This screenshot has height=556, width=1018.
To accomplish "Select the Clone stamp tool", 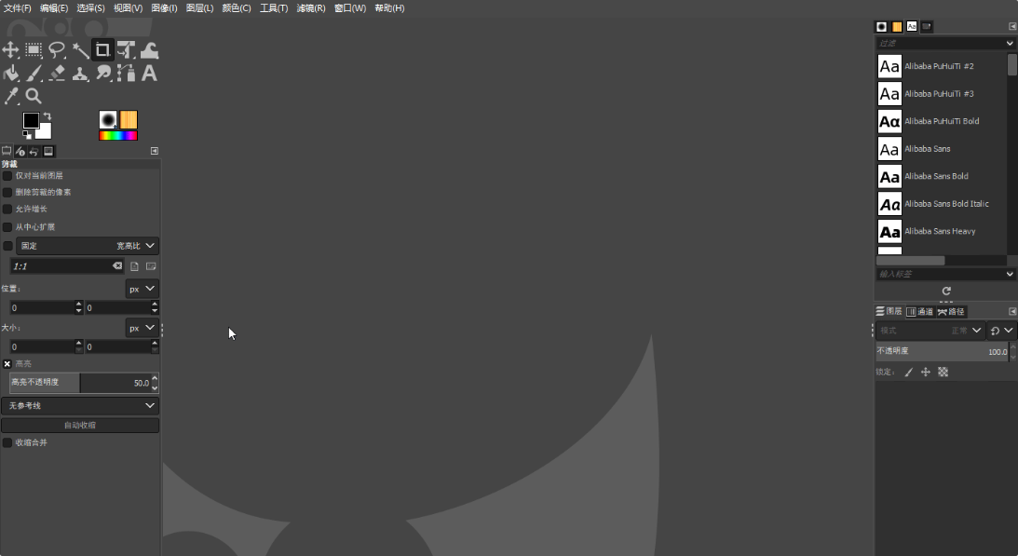I will pos(80,74).
